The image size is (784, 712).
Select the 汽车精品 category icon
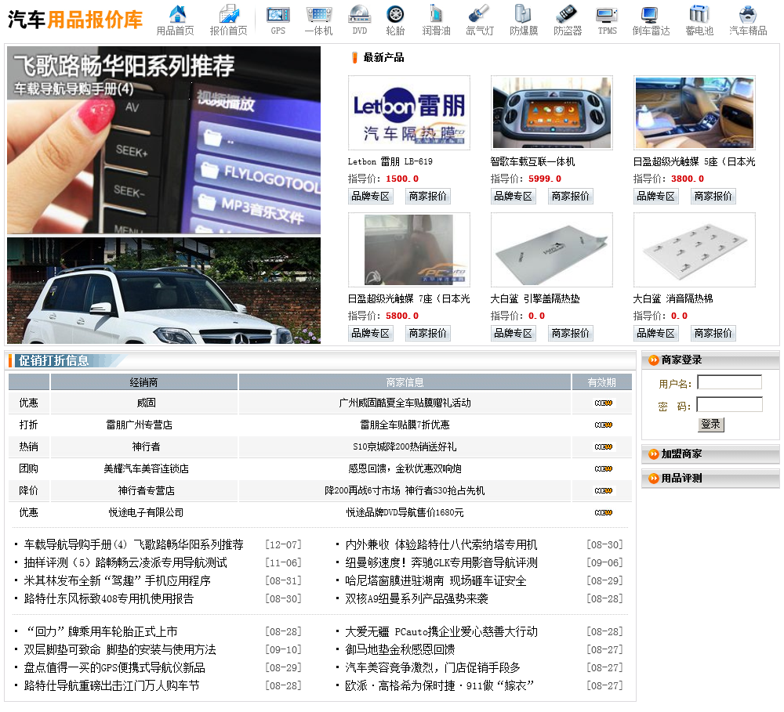(748, 14)
